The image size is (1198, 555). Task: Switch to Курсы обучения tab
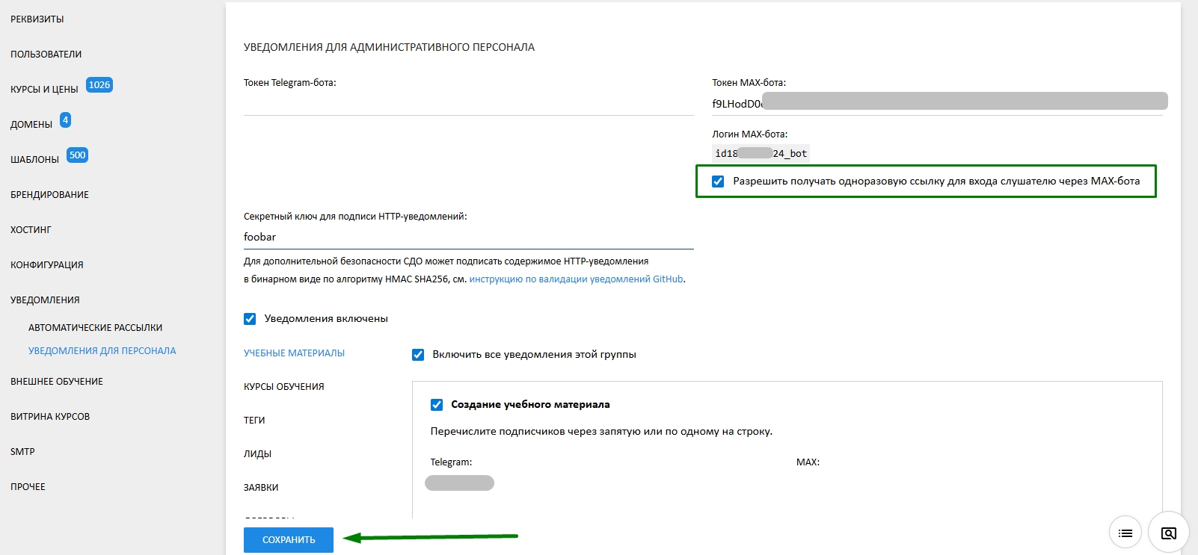pos(284,387)
